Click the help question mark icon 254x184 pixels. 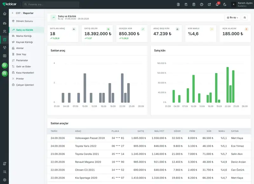202,4
